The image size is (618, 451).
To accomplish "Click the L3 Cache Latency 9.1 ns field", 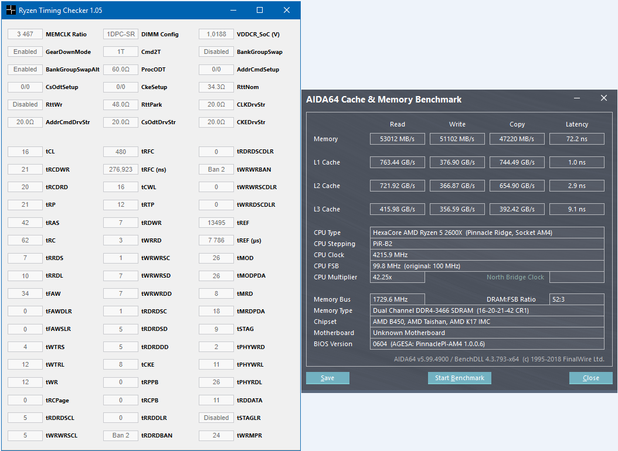I will [x=577, y=209].
